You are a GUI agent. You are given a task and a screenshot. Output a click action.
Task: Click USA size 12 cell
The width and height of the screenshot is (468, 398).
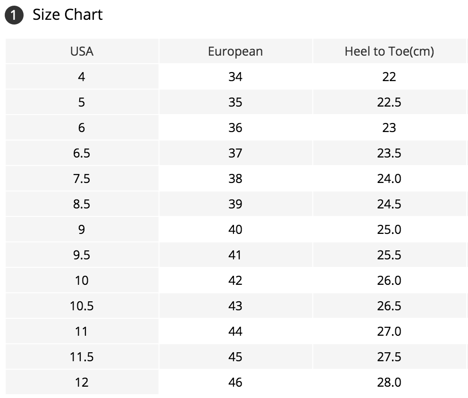[x=82, y=382]
